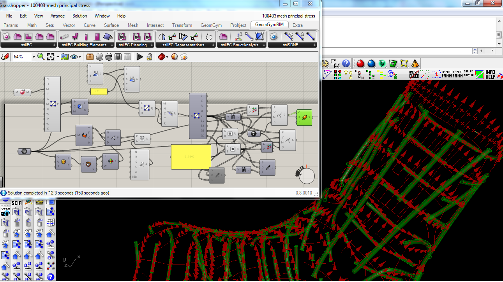Switch to the Intersect tab

[155, 25]
